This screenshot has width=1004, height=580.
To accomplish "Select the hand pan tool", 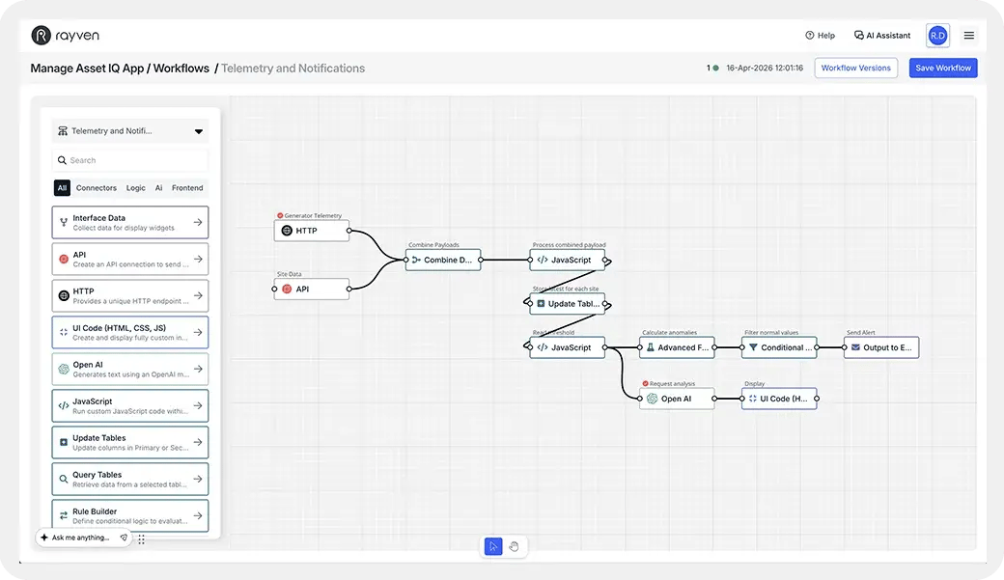I will pos(515,545).
